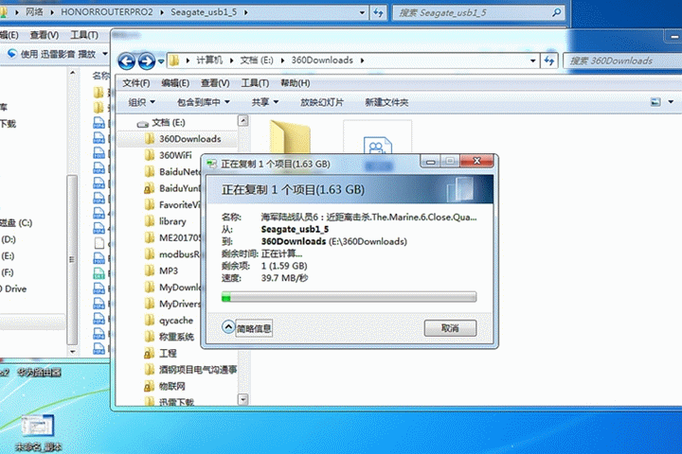
Task: Open the 组织 dropdown menu
Action: (141, 102)
